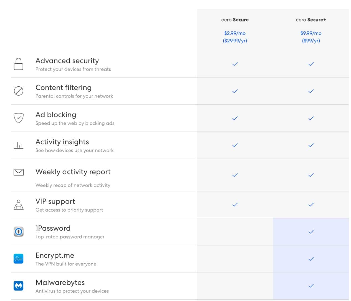Click the Secure+ checkmark in the Encrypt.me row

tap(311, 259)
